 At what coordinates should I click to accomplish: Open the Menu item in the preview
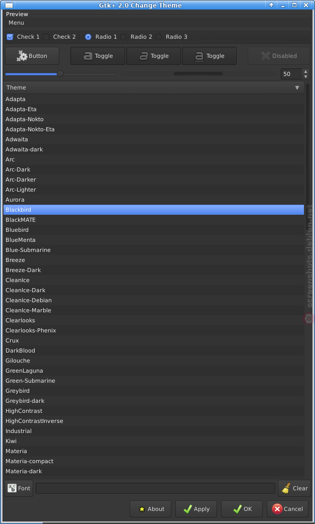[17, 23]
